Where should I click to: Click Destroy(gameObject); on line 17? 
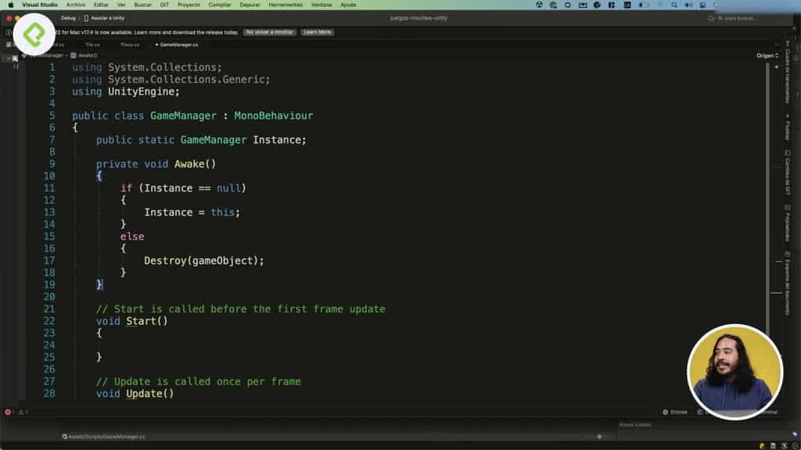204,261
